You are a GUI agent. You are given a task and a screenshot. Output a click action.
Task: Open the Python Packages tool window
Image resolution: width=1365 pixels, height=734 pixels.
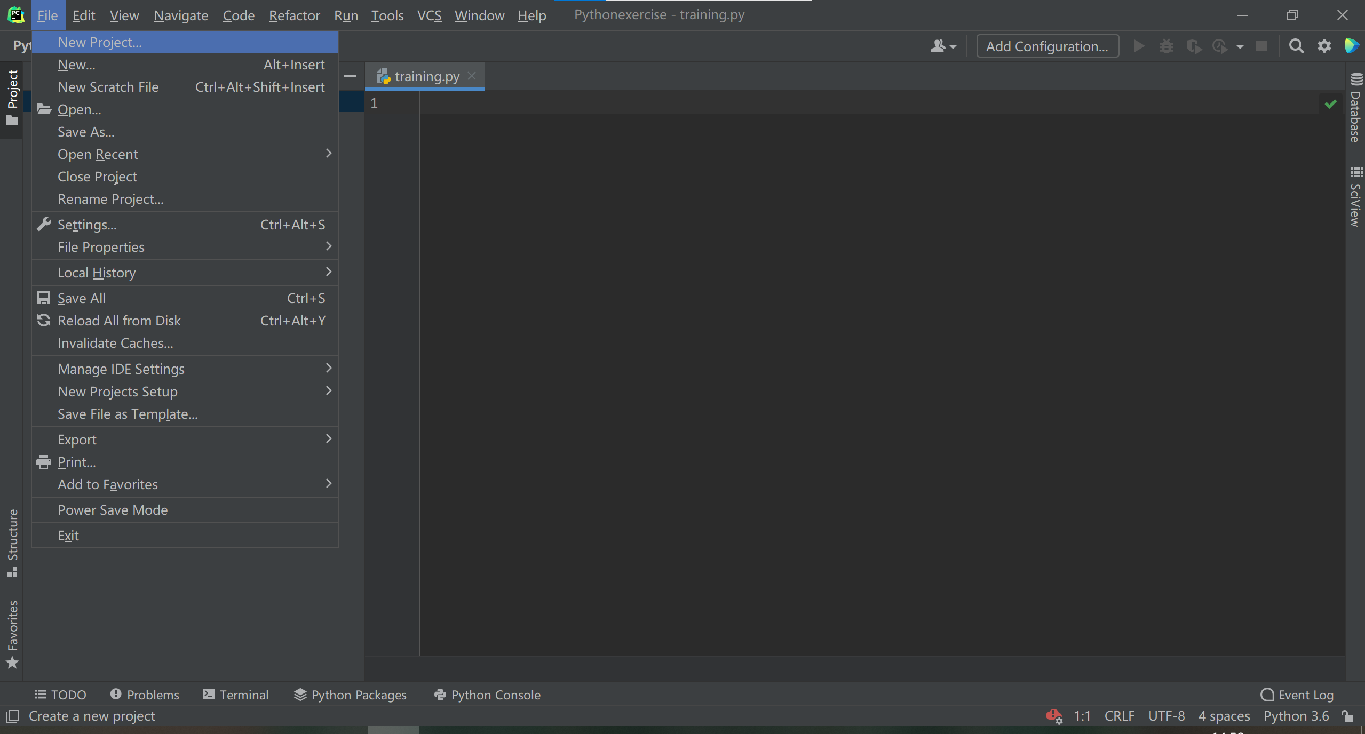coord(350,695)
